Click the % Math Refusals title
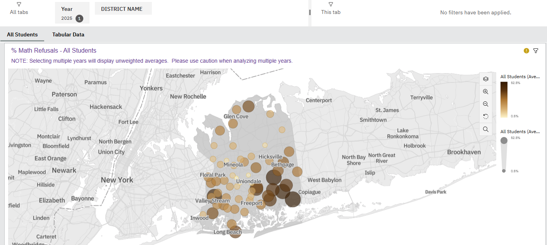The image size is (547, 245). tap(54, 50)
